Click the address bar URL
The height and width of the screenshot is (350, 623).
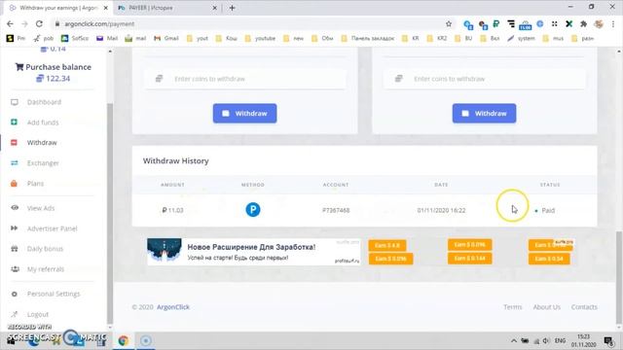click(99, 23)
